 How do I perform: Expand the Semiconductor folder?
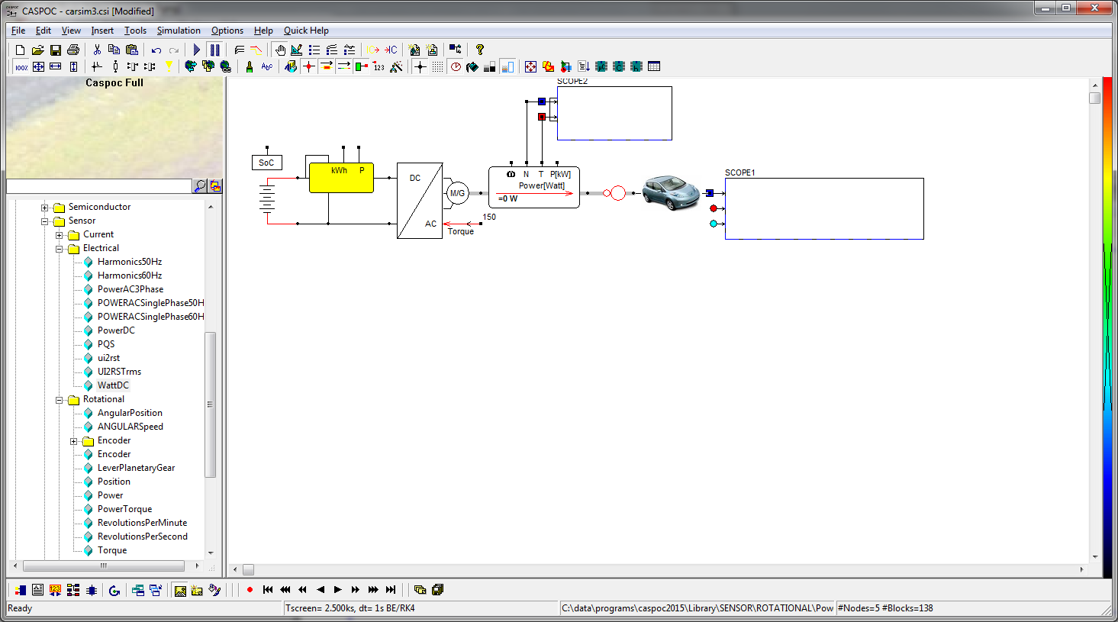[44, 208]
